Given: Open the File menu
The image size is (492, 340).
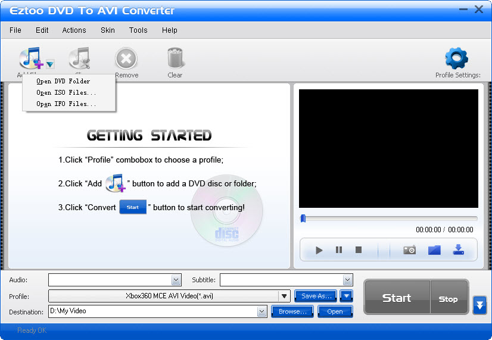Looking at the screenshot, I should [x=15, y=30].
